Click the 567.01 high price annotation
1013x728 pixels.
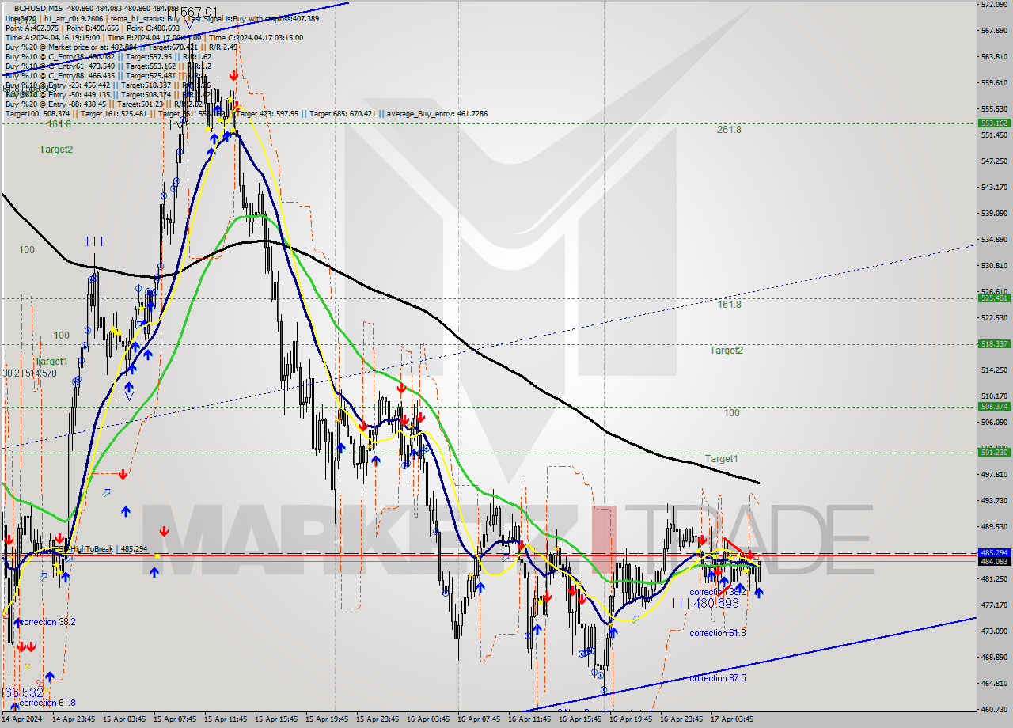tap(198, 12)
